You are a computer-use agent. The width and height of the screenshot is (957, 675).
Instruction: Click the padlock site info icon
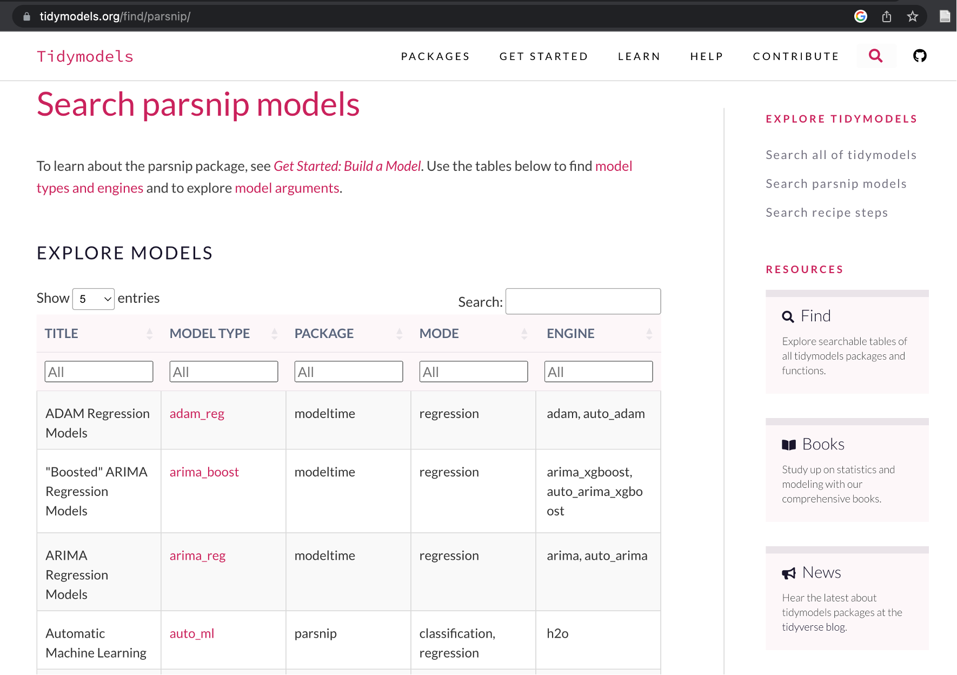[x=26, y=16]
